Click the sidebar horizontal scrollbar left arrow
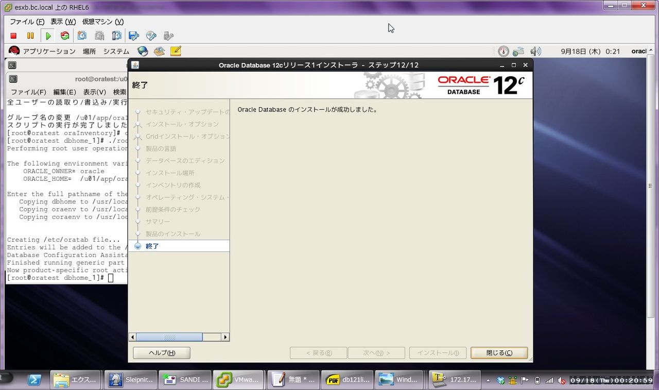659x390 pixels. [x=132, y=337]
